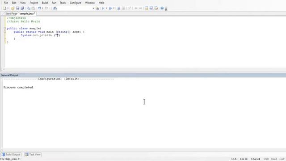Toggle the File View panel icon
This screenshot has width=286, height=161.
coord(147,8)
